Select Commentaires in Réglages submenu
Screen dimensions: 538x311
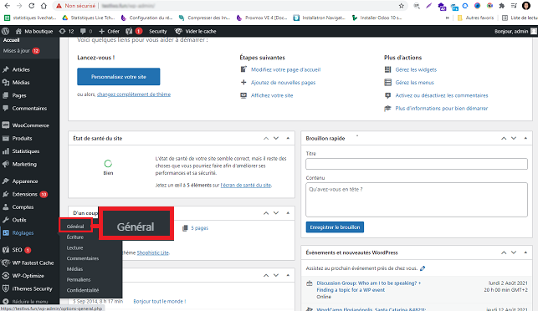point(83,258)
